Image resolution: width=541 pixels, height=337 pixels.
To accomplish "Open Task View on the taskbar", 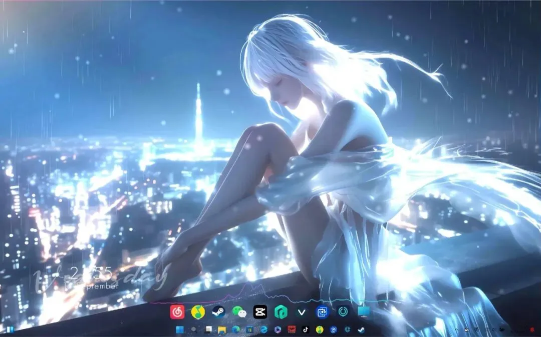I will pyautogui.click(x=208, y=330).
